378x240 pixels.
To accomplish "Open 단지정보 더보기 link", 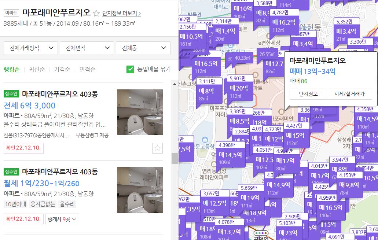I will click(121, 13).
